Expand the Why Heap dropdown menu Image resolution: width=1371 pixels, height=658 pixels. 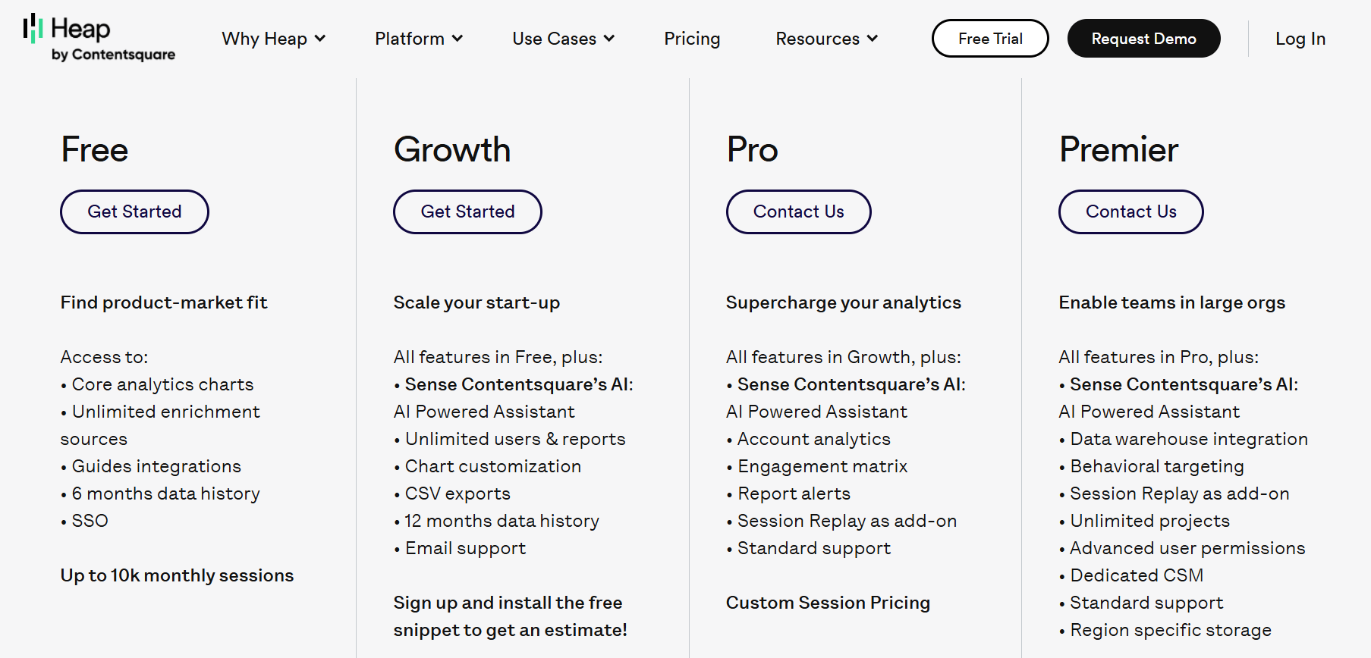click(273, 39)
